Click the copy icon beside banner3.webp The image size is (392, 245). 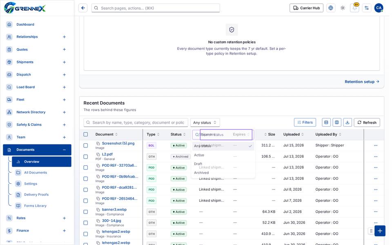point(98,210)
